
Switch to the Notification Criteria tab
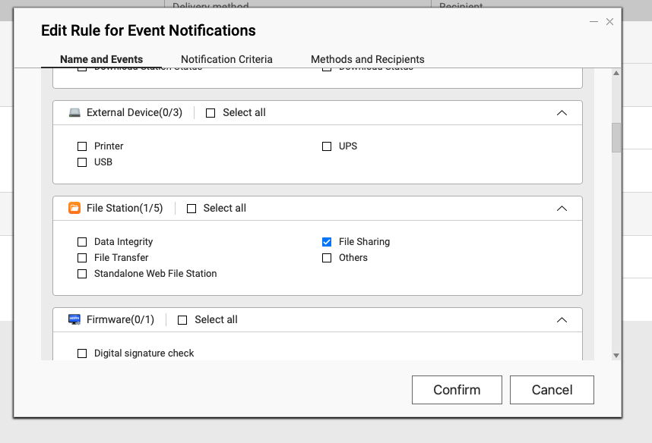click(x=226, y=59)
